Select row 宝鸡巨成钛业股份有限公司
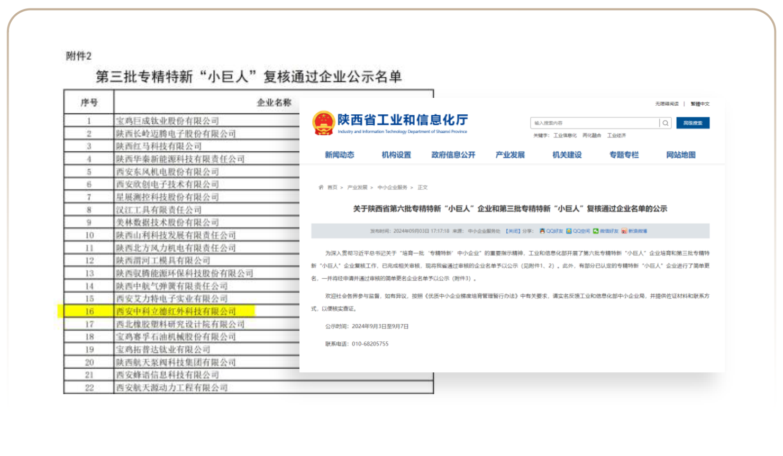Image resolution: width=783 pixels, height=456 pixels. pyautogui.click(x=167, y=121)
